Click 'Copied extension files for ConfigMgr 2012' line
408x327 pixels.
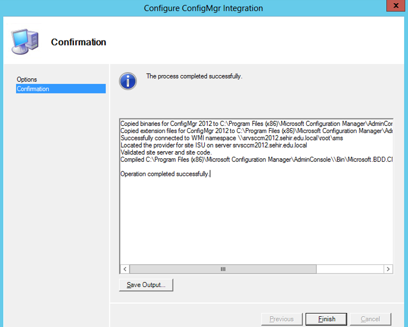click(256, 131)
